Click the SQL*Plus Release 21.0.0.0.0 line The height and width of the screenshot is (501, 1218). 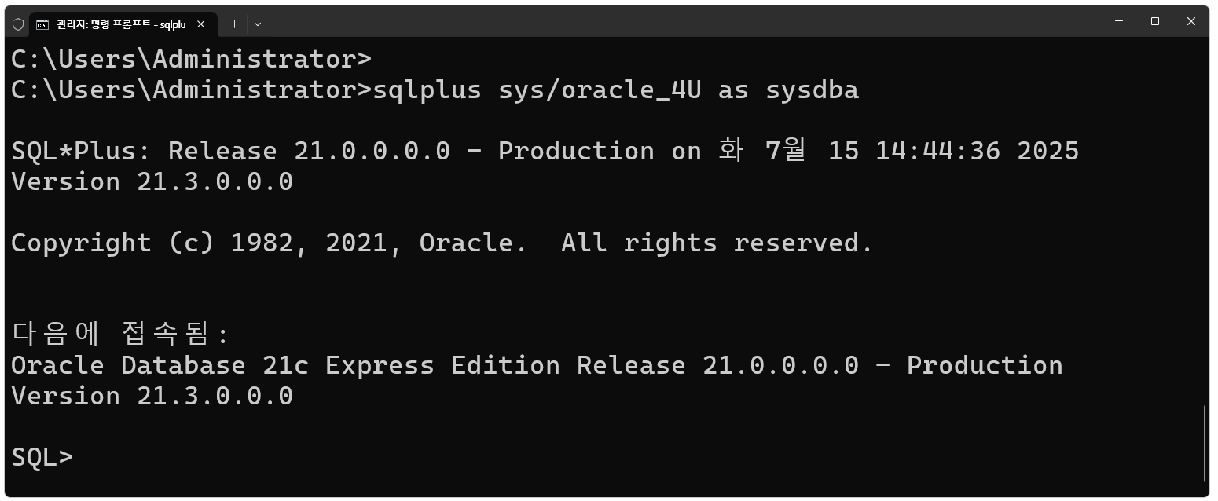545,151
